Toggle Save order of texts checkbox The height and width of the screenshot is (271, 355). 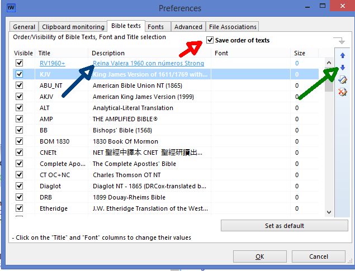[210, 40]
